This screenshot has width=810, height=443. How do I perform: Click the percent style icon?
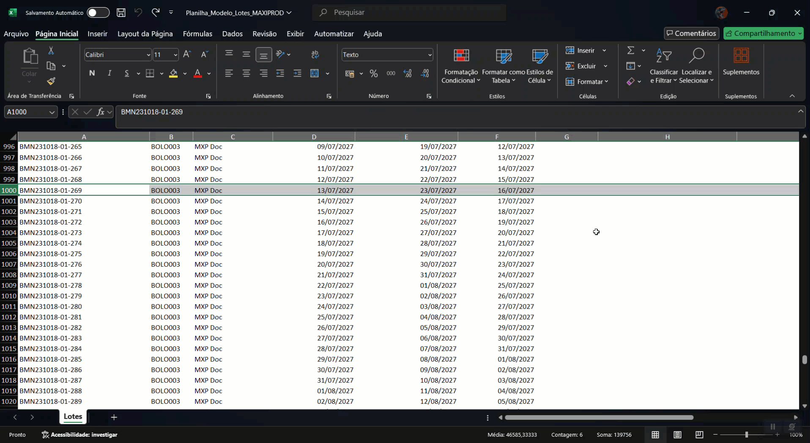point(374,74)
